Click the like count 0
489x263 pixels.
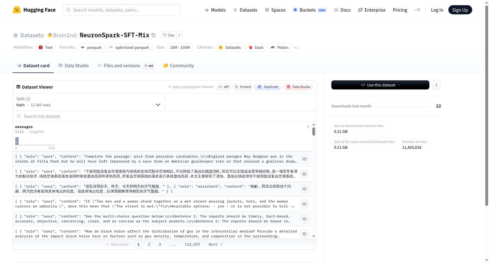[x=179, y=35]
